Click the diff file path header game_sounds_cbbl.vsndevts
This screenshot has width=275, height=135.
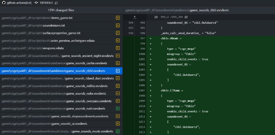coord(177,10)
